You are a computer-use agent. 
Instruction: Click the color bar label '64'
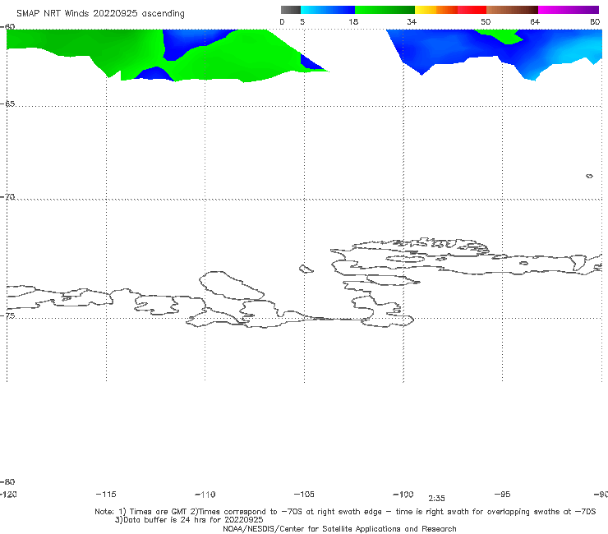coord(535,21)
